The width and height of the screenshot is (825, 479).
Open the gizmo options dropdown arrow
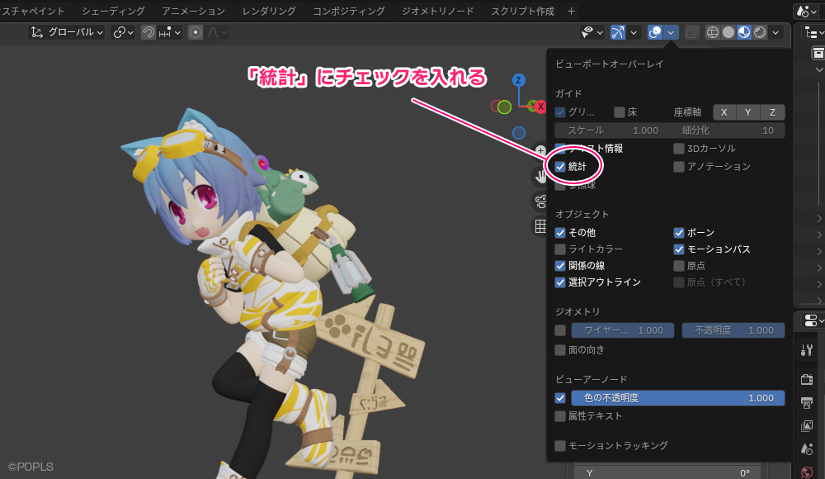pos(634,33)
